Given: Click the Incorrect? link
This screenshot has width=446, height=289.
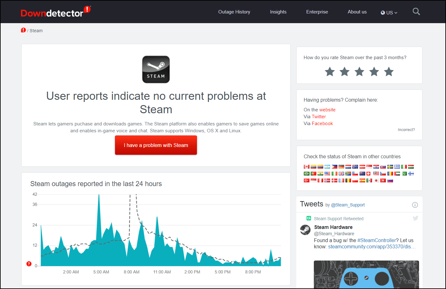Looking at the screenshot, I should [x=407, y=130].
